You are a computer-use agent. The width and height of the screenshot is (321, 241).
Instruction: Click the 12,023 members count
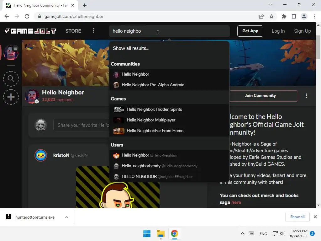click(58, 99)
